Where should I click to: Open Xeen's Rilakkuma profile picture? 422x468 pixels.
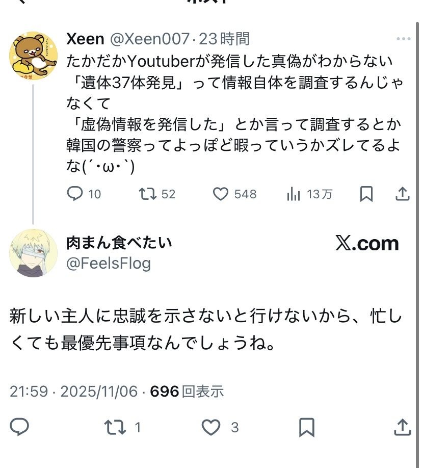(x=33, y=56)
